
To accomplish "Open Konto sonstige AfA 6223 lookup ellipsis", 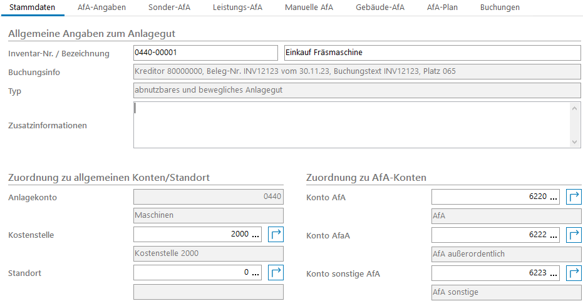I will pos(553,273).
